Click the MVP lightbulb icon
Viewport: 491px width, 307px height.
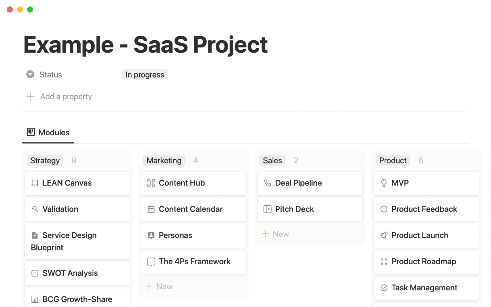(384, 183)
